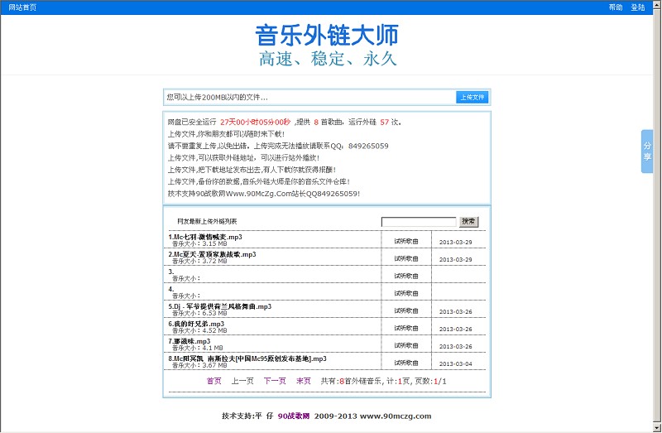Preview song 8 Mc阳冥凯 via 试听歌曲
This screenshot has height=433, width=662.
point(405,363)
